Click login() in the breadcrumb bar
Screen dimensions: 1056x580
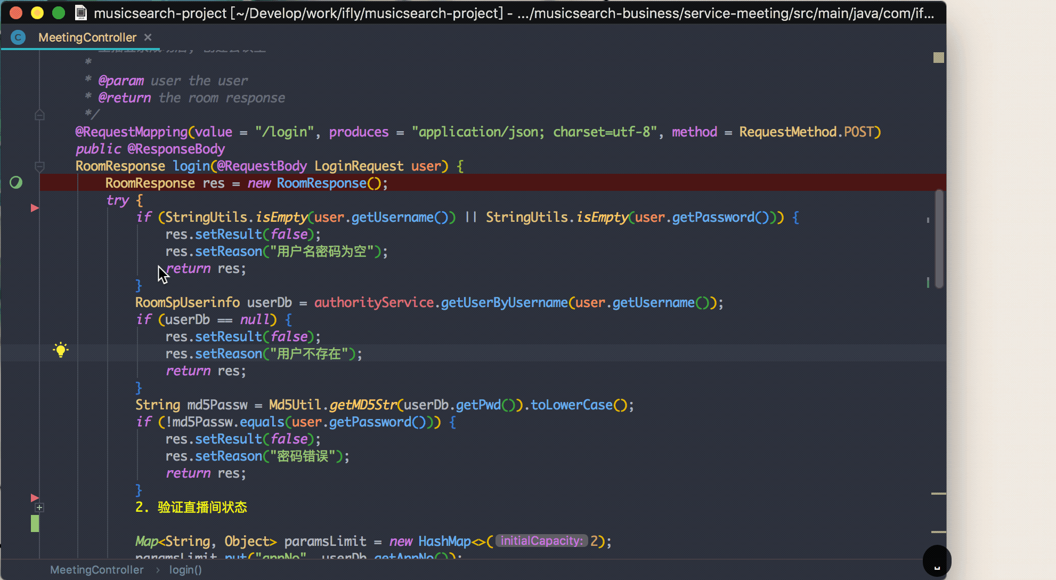tap(185, 570)
